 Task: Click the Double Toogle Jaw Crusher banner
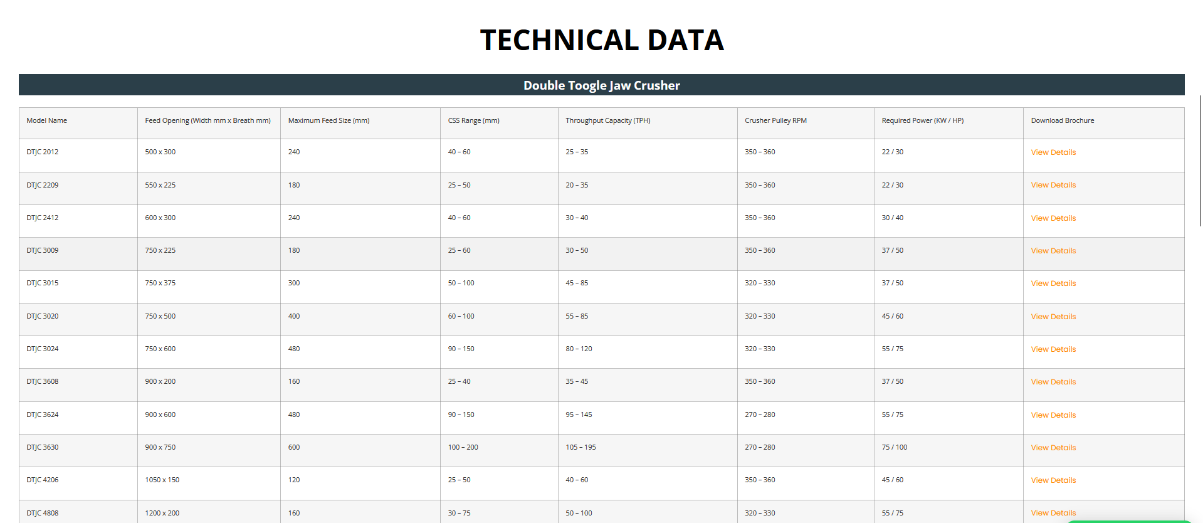(x=601, y=85)
